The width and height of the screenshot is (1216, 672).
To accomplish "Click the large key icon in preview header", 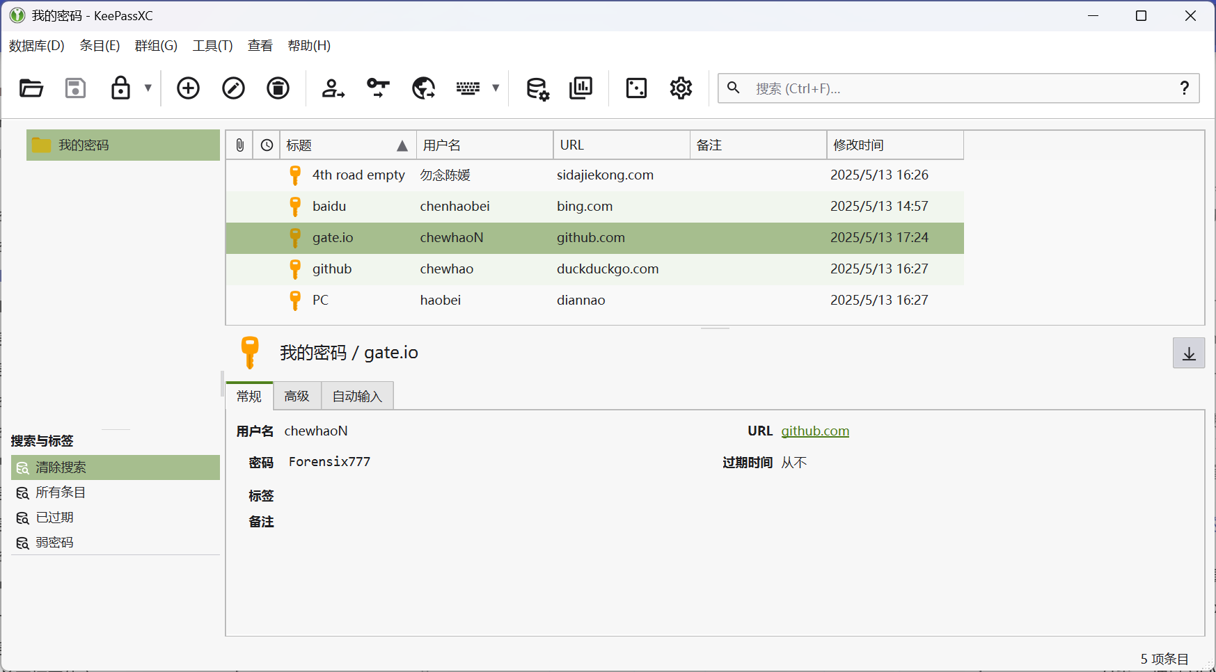I will pyautogui.click(x=250, y=353).
